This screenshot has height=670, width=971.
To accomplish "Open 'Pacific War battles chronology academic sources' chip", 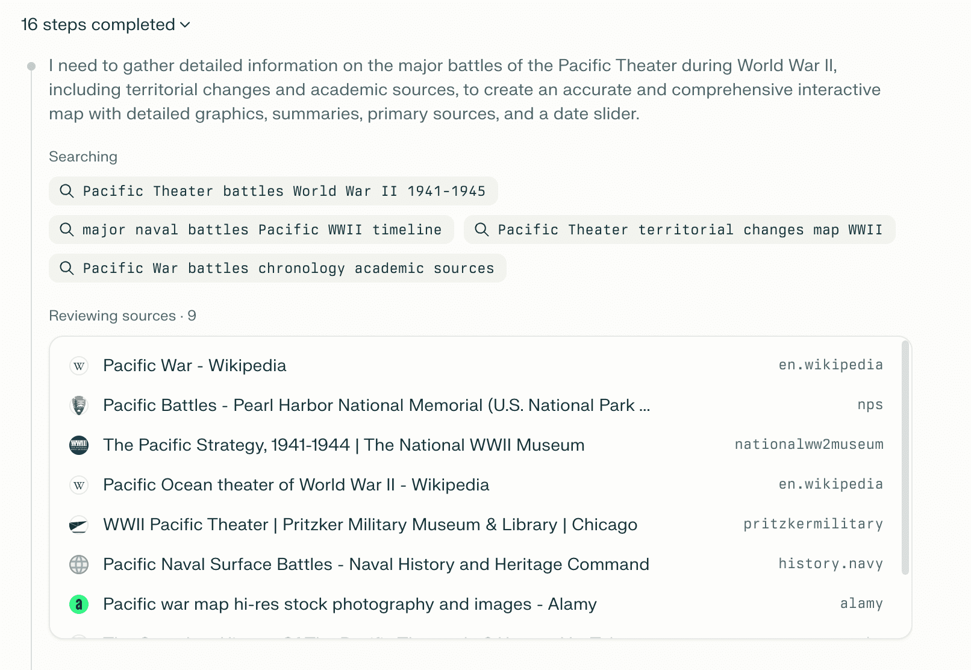I will (278, 268).
